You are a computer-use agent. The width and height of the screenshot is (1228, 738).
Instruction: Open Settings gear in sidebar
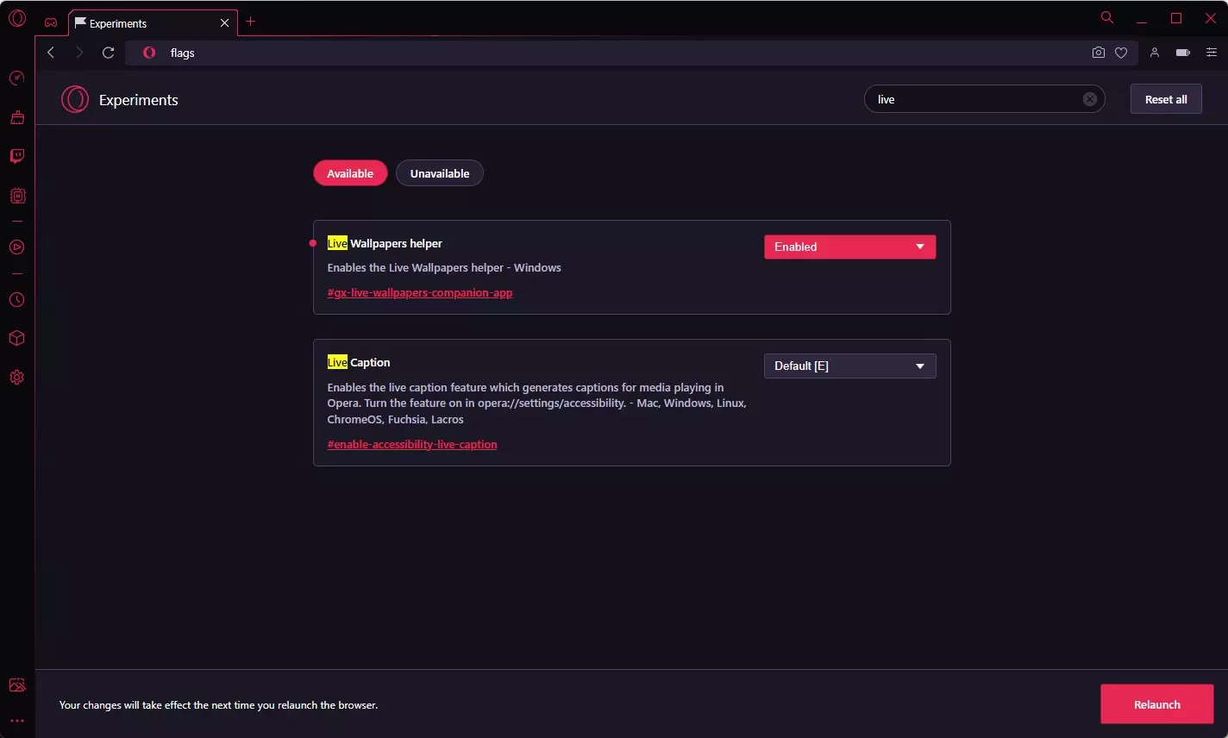[16, 378]
